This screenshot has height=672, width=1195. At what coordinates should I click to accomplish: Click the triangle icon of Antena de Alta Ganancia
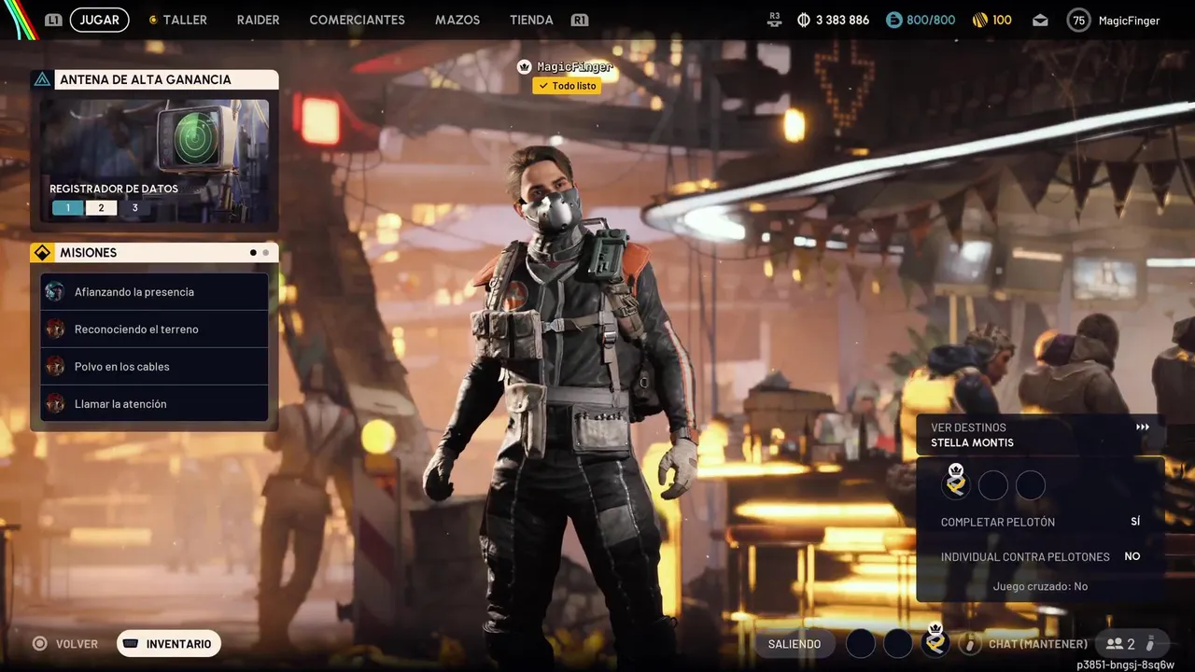click(x=42, y=79)
